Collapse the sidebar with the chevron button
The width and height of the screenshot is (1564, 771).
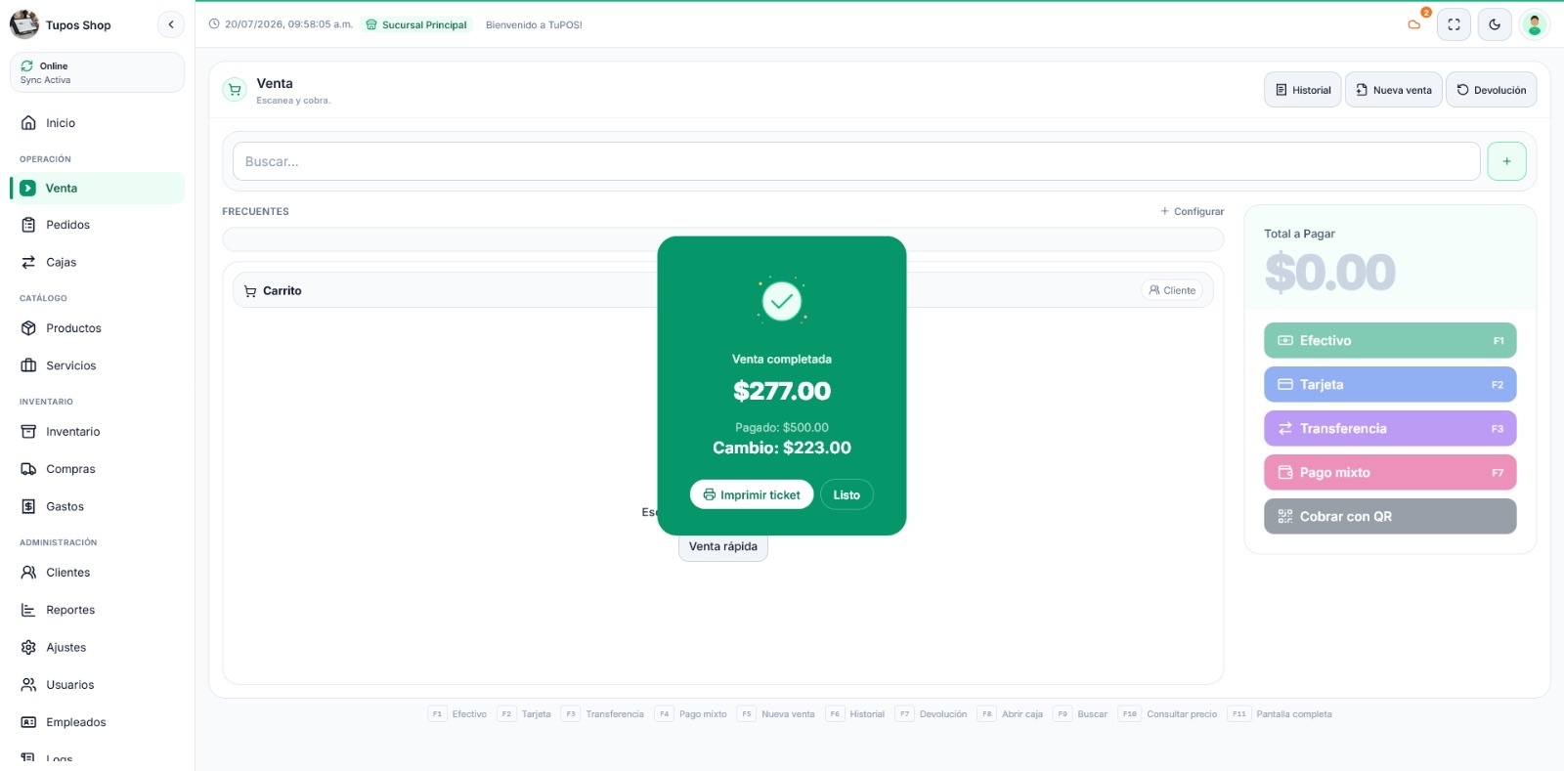tap(171, 24)
